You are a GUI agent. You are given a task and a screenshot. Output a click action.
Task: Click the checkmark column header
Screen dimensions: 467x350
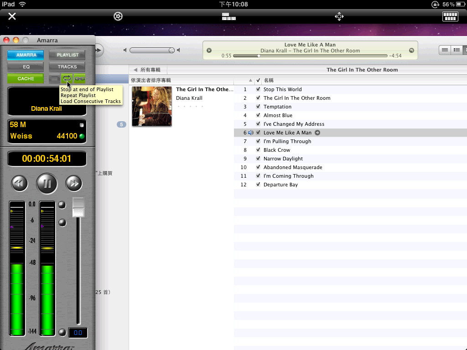(x=258, y=80)
